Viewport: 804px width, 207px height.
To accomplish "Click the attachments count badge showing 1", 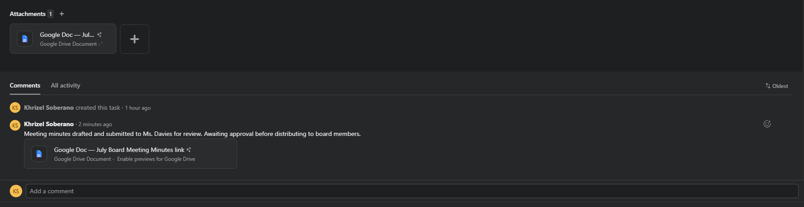I will pyautogui.click(x=51, y=14).
